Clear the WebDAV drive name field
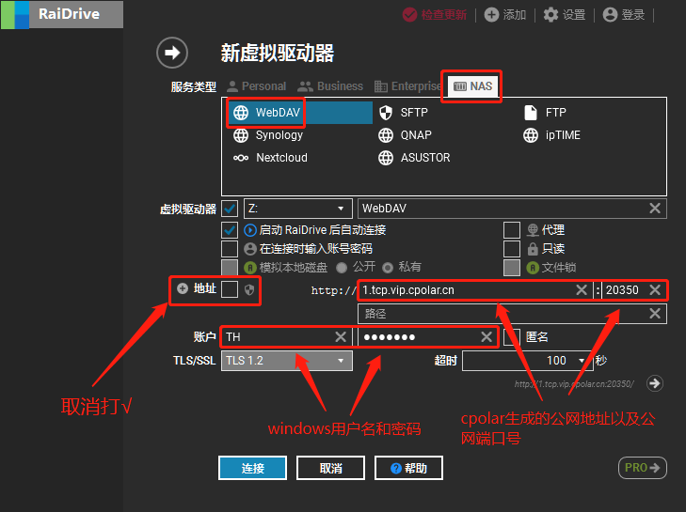 pos(655,209)
